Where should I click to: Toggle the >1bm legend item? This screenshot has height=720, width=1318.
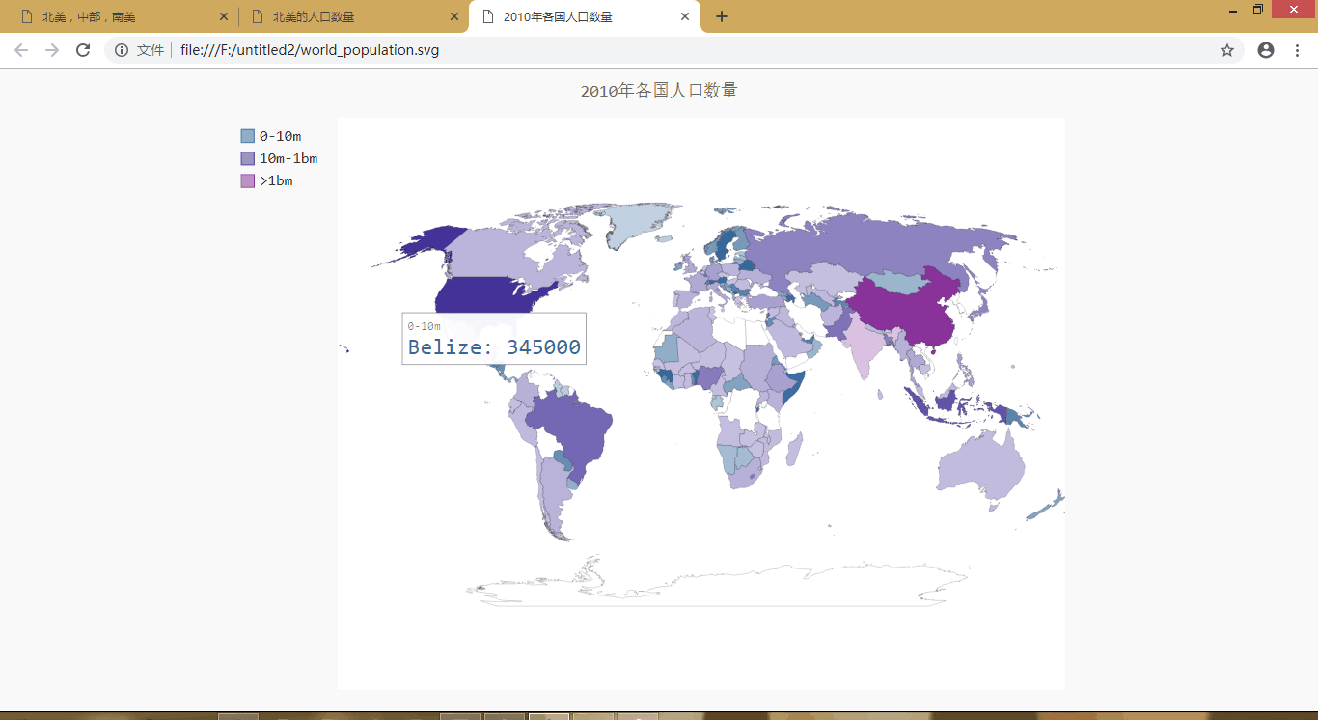278,180
